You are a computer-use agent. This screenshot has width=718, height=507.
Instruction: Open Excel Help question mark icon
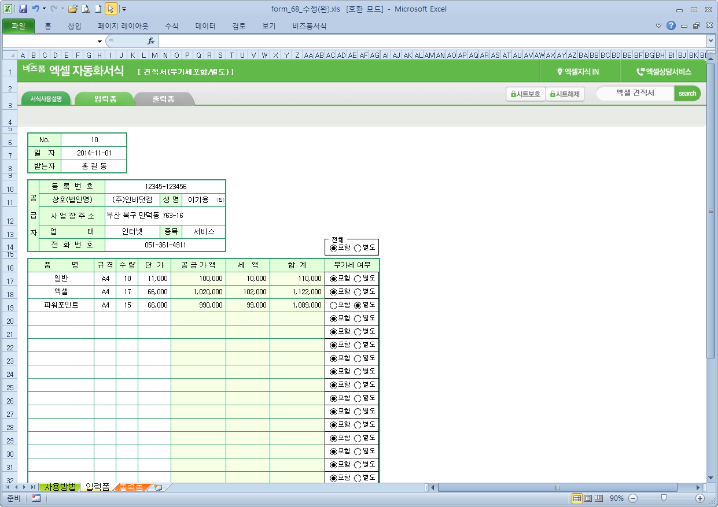click(671, 26)
